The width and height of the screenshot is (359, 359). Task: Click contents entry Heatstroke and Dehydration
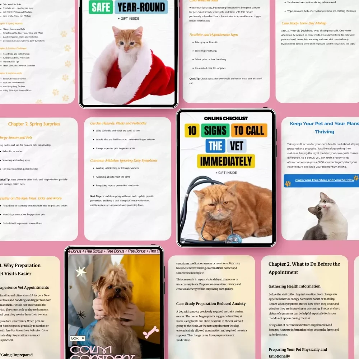click(16, 54)
